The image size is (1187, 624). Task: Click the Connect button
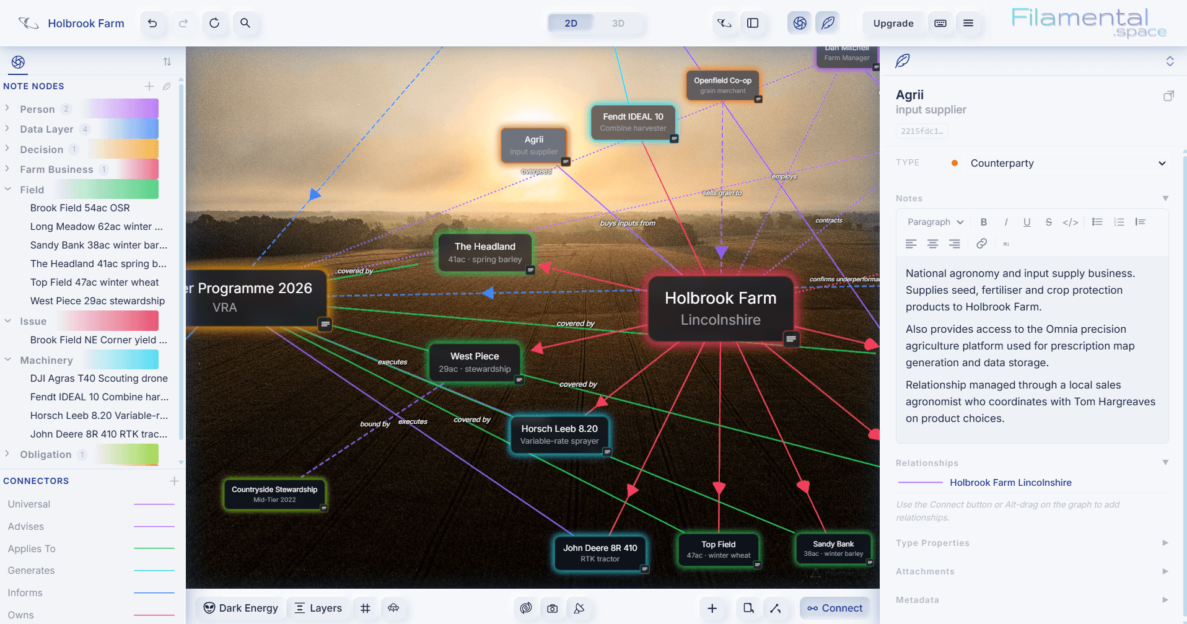click(x=835, y=609)
